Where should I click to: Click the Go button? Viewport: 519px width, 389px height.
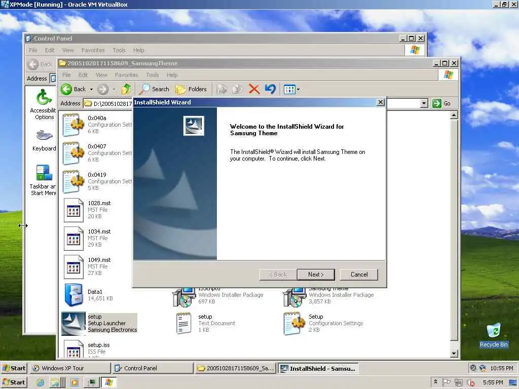pos(441,103)
